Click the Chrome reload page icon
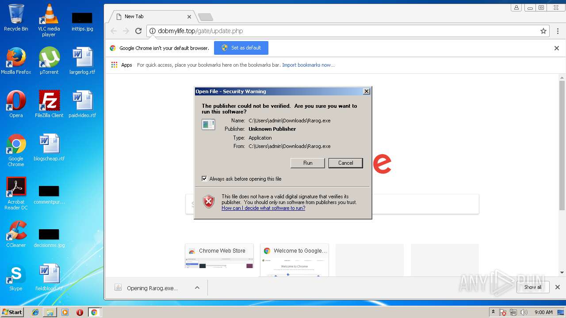The image size is (566, 318). tap(138, 31)
